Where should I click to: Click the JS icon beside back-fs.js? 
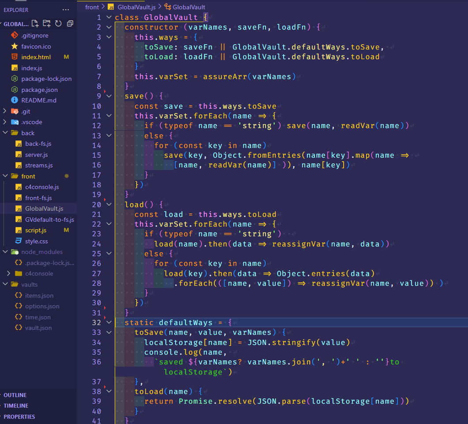click(19, 144)
